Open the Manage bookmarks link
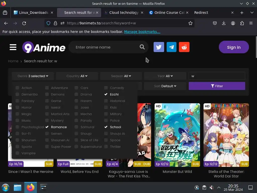The width and height of the screenshot is (257, 193). [x=142, y=32]
